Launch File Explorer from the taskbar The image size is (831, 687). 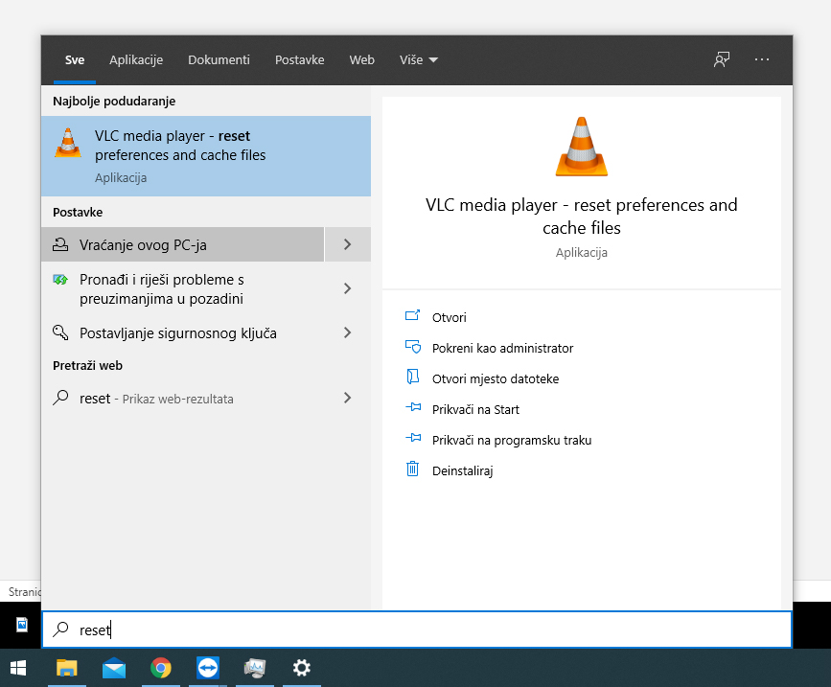pyautogui.click(x=67, y=668)
